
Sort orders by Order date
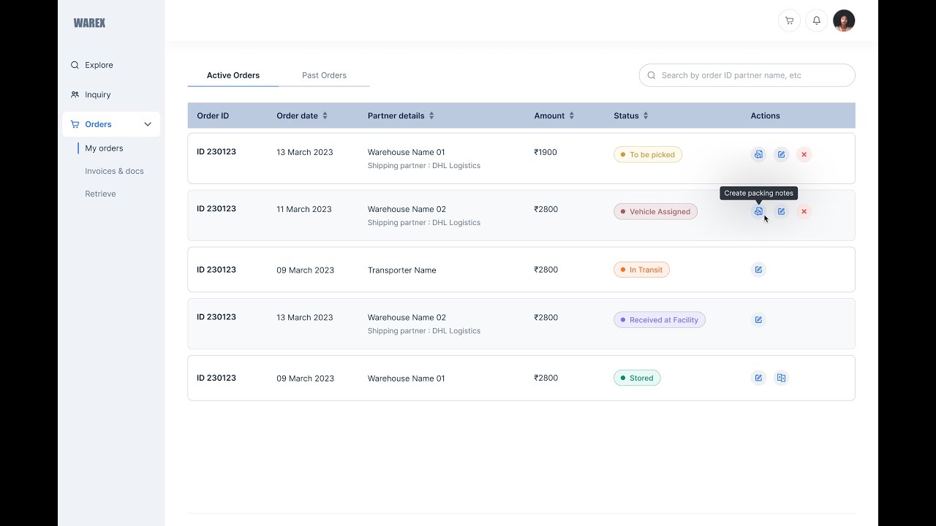[x=325, y=116]
